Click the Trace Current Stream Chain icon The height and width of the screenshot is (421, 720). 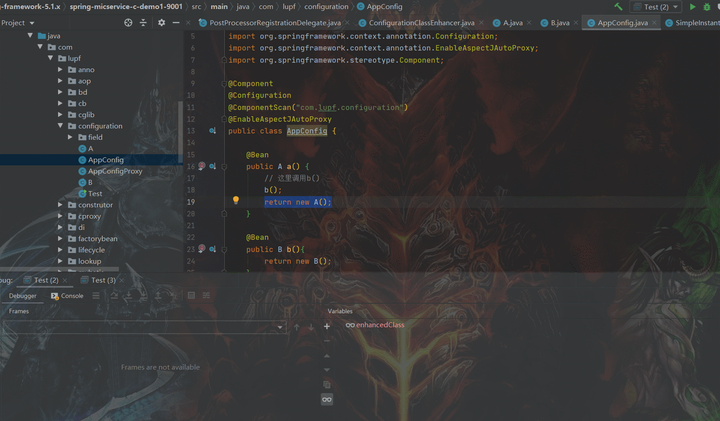click(x=206, y=296)
